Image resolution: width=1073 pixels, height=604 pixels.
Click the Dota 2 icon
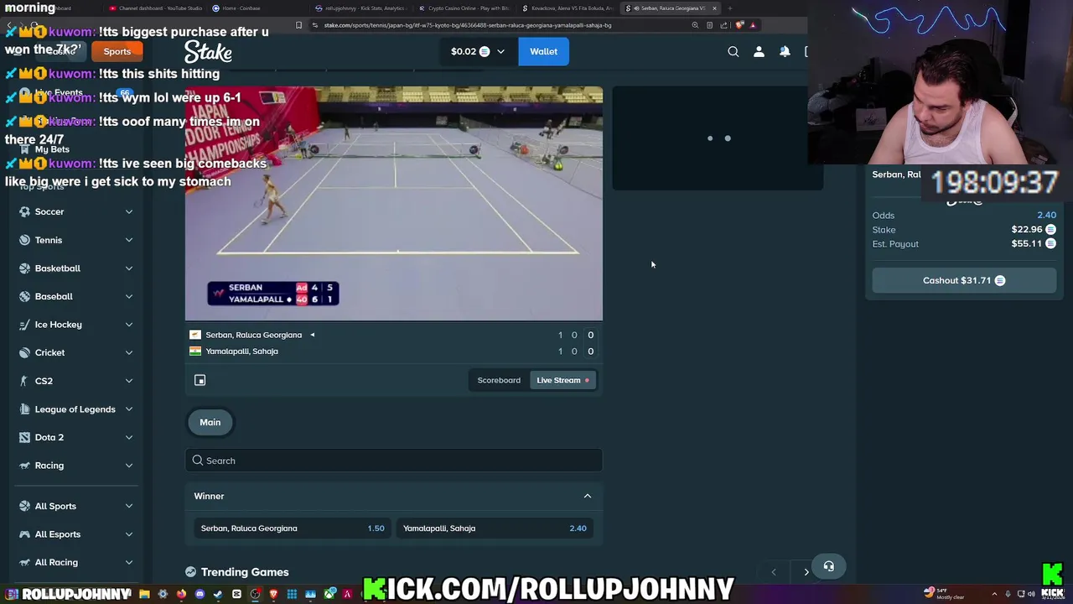click(x=25, y=437)
